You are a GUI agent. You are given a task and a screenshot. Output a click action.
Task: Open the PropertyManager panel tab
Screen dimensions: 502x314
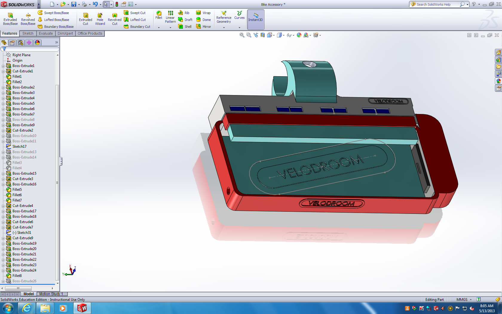pos(12,42)
